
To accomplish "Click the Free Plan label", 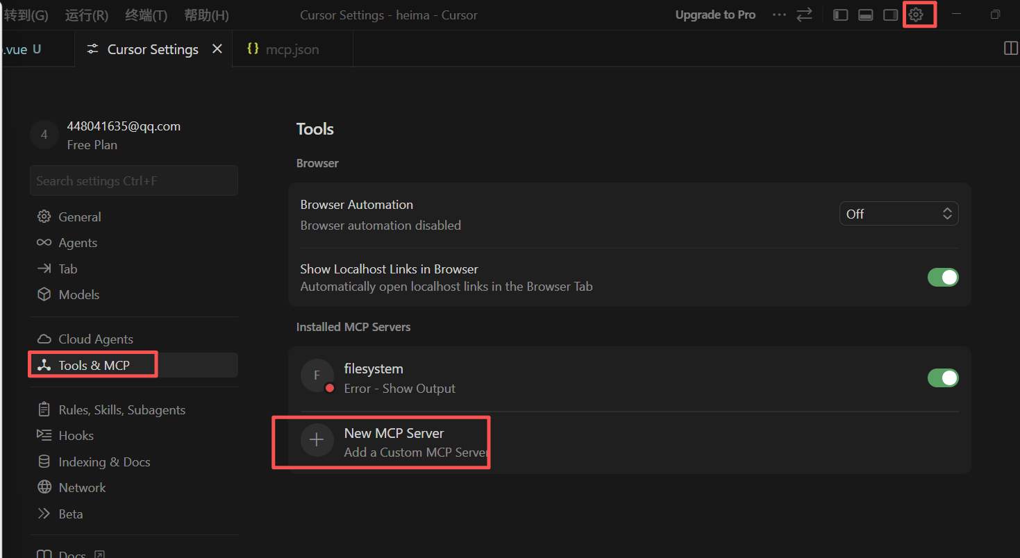I will pos(92,145).
